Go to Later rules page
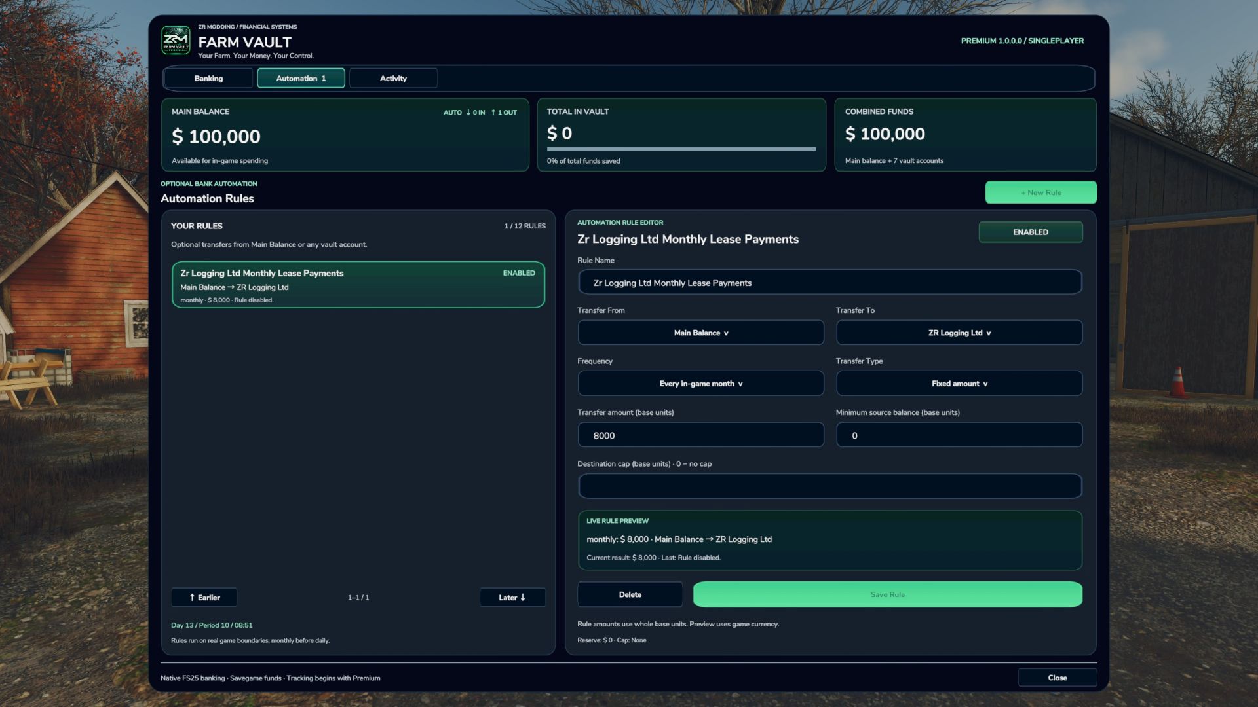 [512, 597]
